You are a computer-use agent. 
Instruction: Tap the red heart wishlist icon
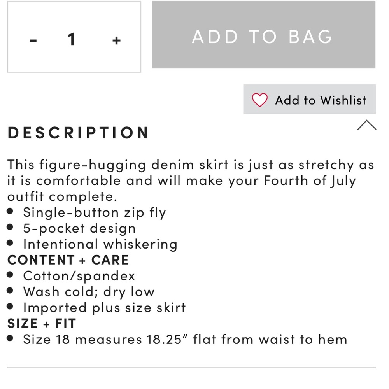pos(260,100)
